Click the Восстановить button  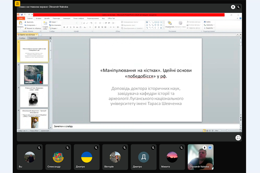(55, 25)
